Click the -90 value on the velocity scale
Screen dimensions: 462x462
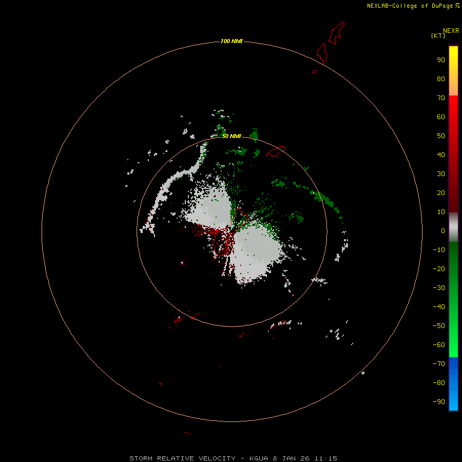click(x=439, y=402)
